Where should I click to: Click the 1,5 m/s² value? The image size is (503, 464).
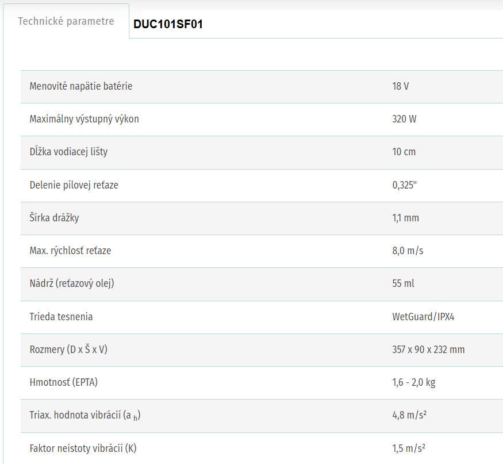[x=409, y=448]
